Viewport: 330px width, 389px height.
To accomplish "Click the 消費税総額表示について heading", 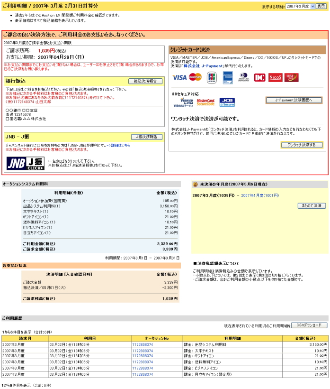I will tap(216, 263).
